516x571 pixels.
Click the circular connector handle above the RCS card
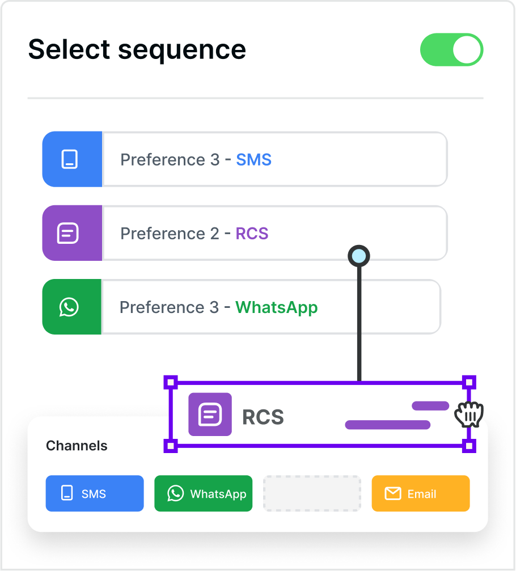(359, 256)
